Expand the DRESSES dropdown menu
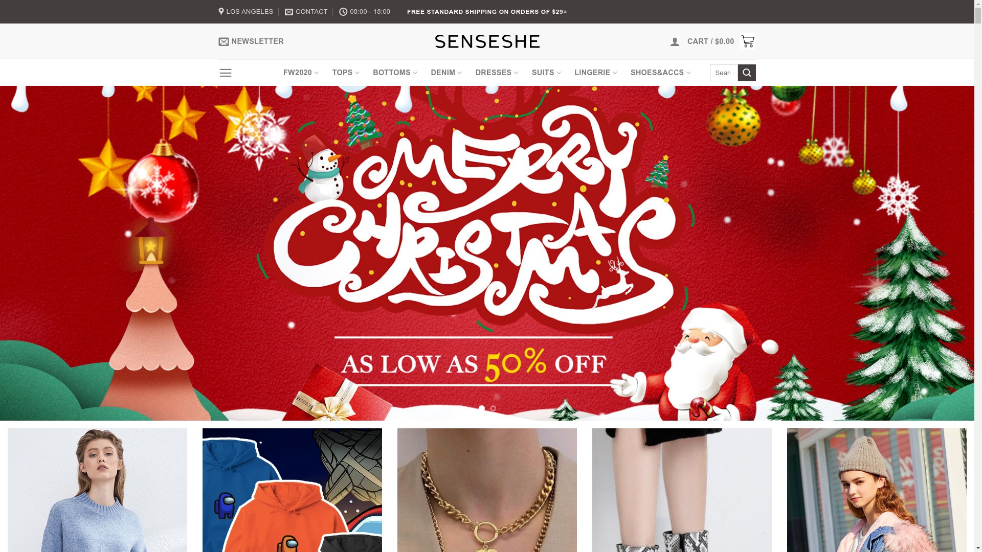 tap(497, 73)
